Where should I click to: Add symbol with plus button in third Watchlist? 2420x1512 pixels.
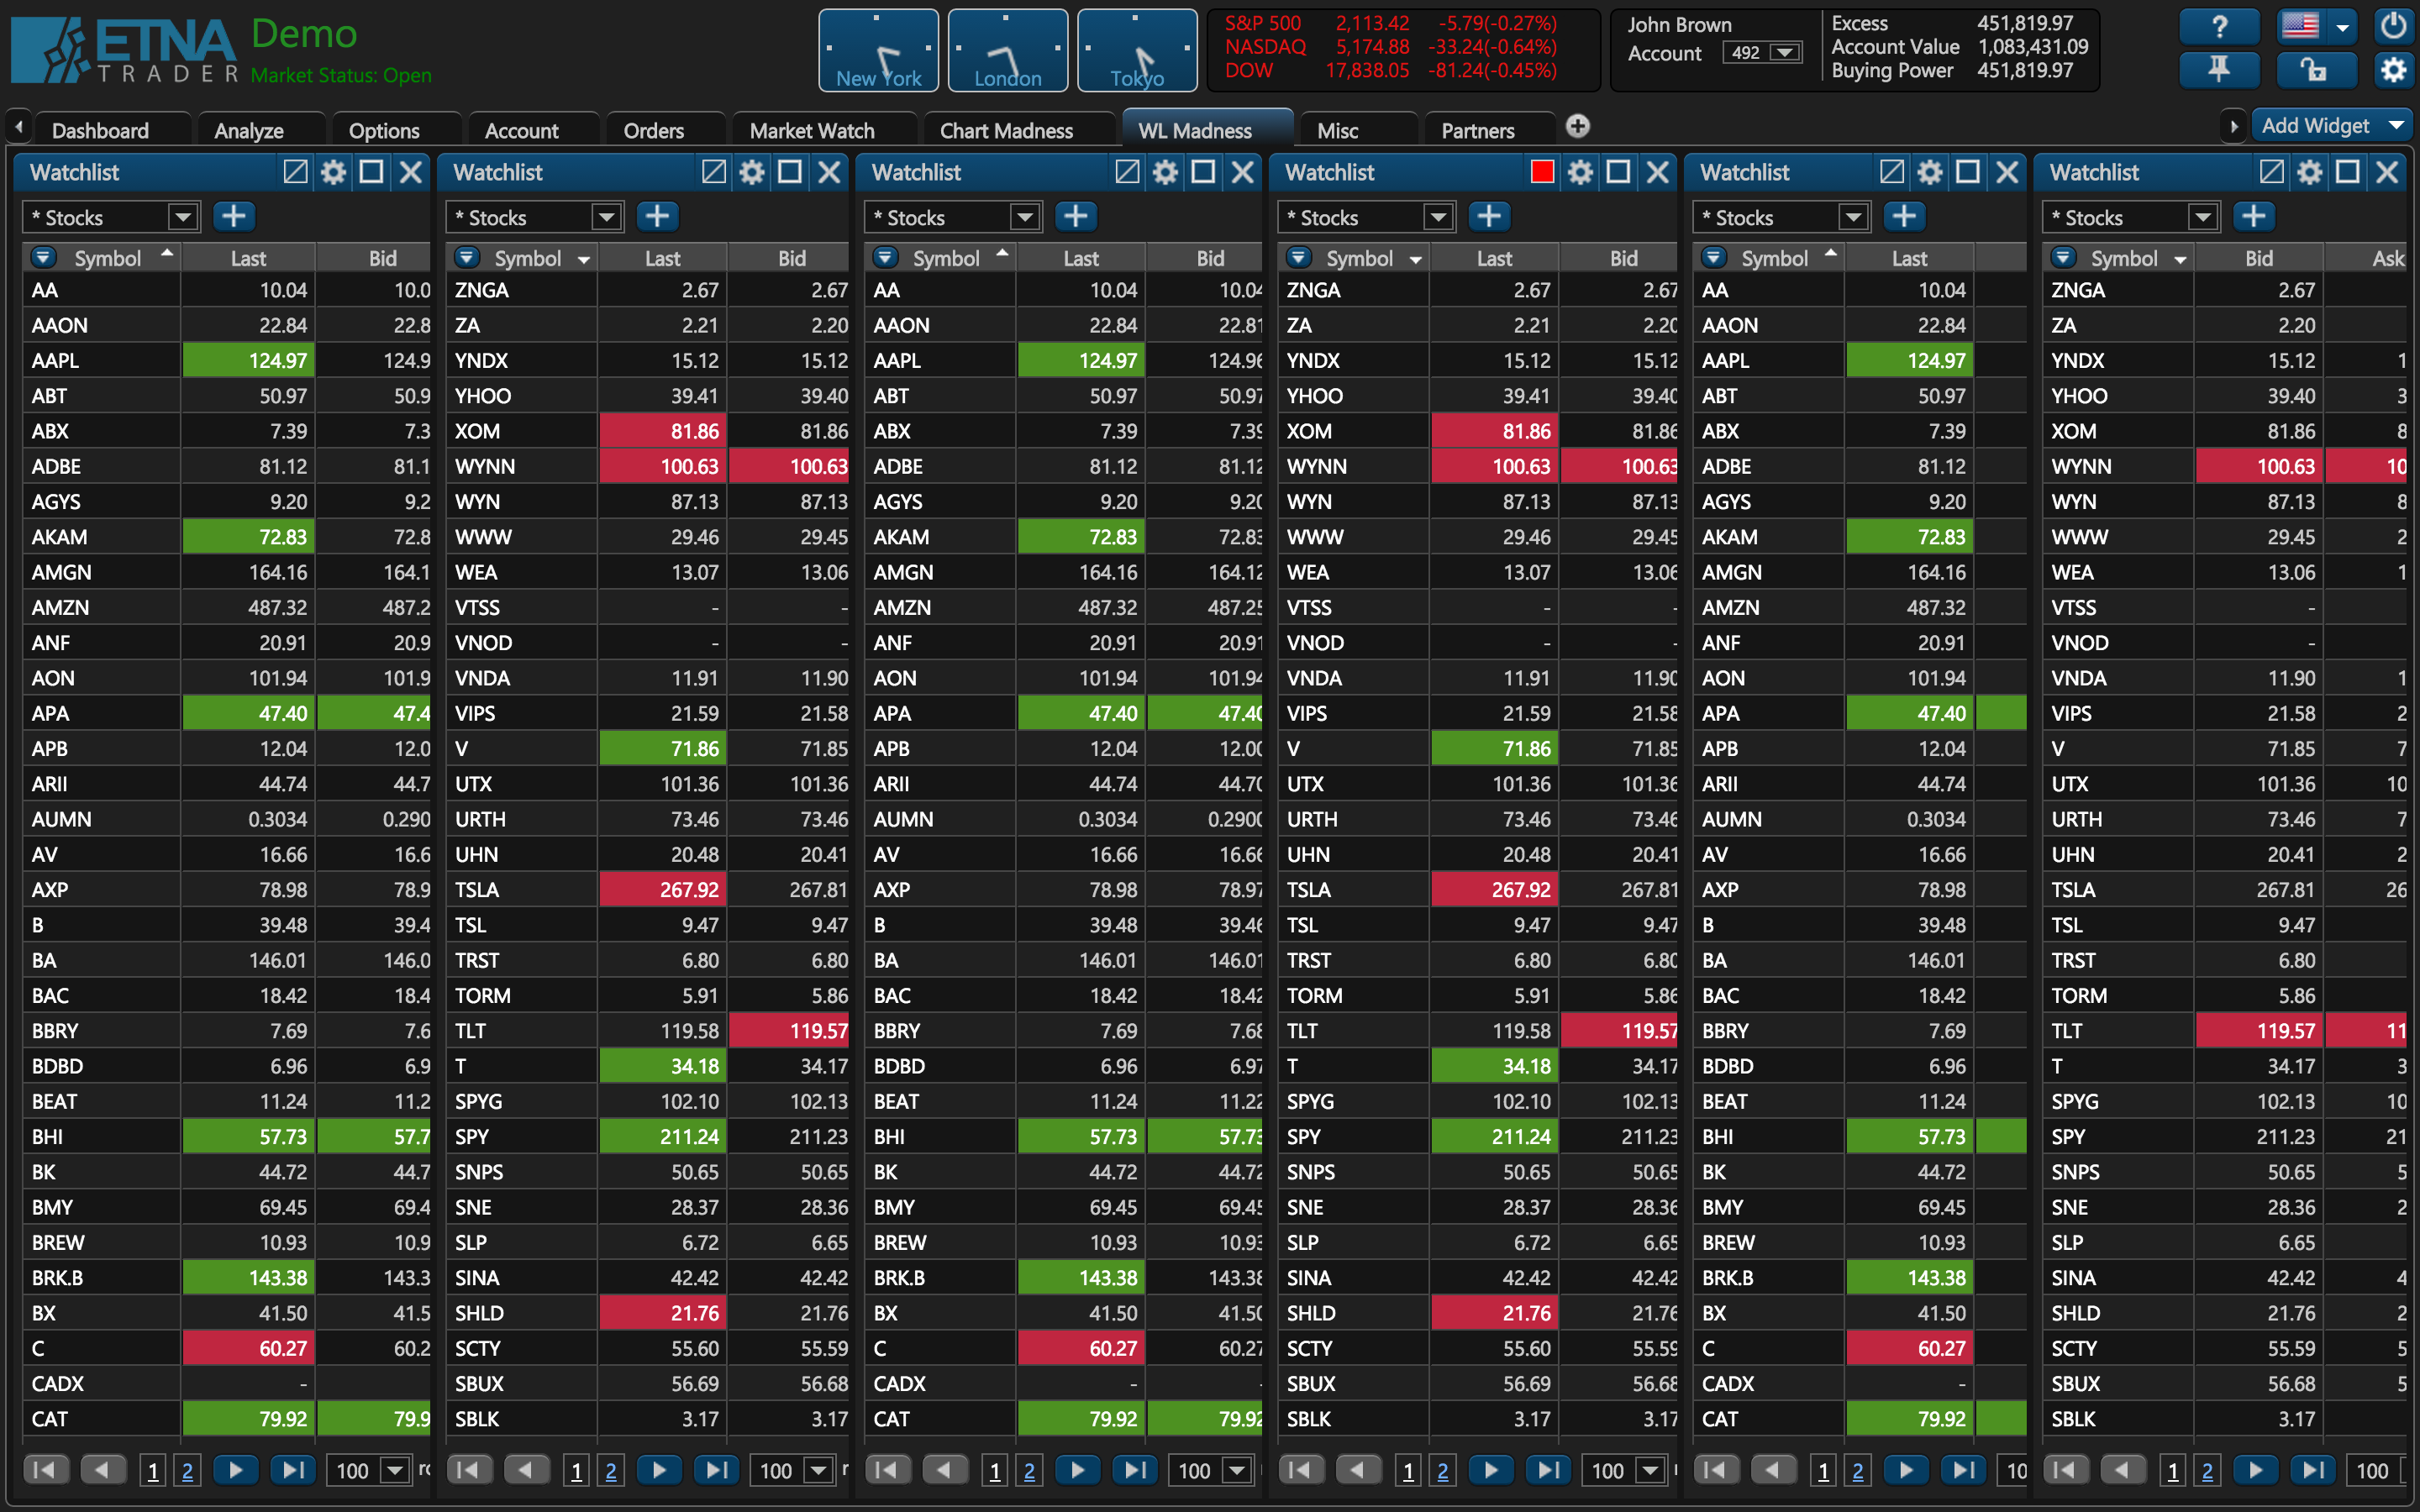click(1076, 217)
